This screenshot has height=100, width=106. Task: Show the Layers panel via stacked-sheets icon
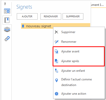coord(7,29)
